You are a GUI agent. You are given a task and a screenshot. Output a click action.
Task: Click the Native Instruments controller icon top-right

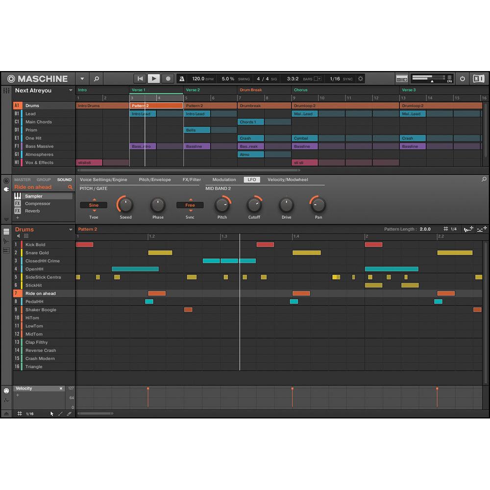479,78
